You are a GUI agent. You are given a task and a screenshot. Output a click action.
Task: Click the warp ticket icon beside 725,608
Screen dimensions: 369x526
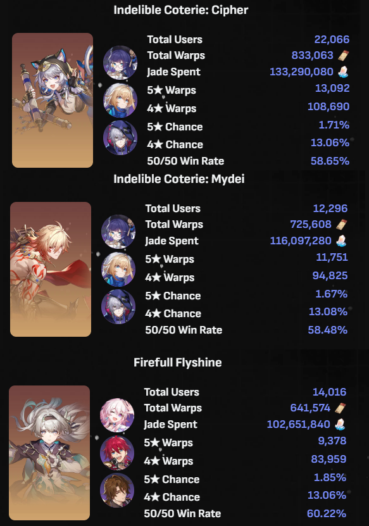click(x=341, y=225)
